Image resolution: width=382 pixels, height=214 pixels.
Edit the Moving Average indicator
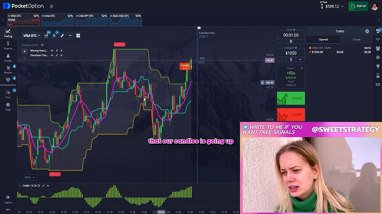click(x=57, y=51)
